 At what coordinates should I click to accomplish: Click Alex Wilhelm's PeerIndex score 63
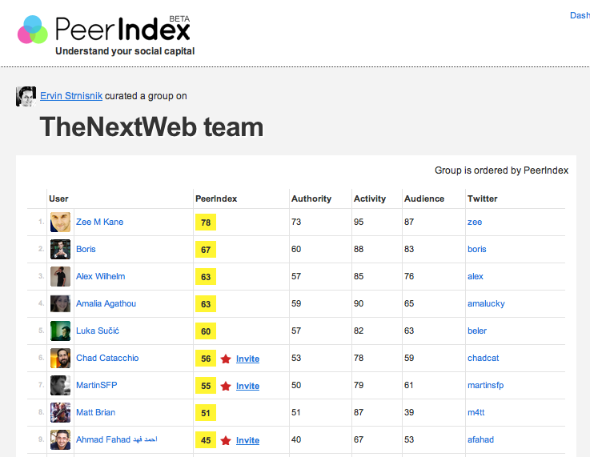click(206, 277)
